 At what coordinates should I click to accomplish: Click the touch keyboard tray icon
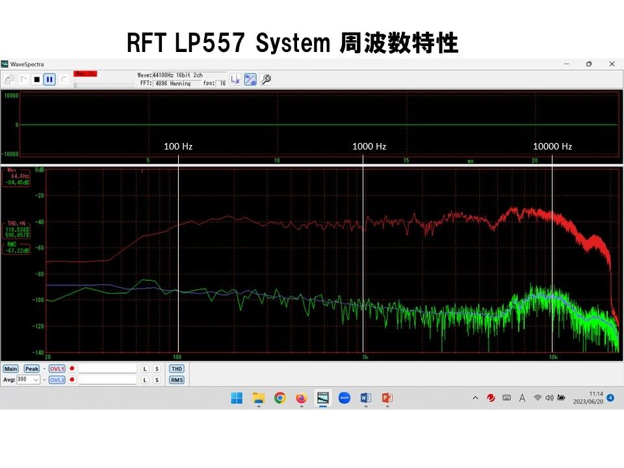pyautogui.click(x=506, y=398)
